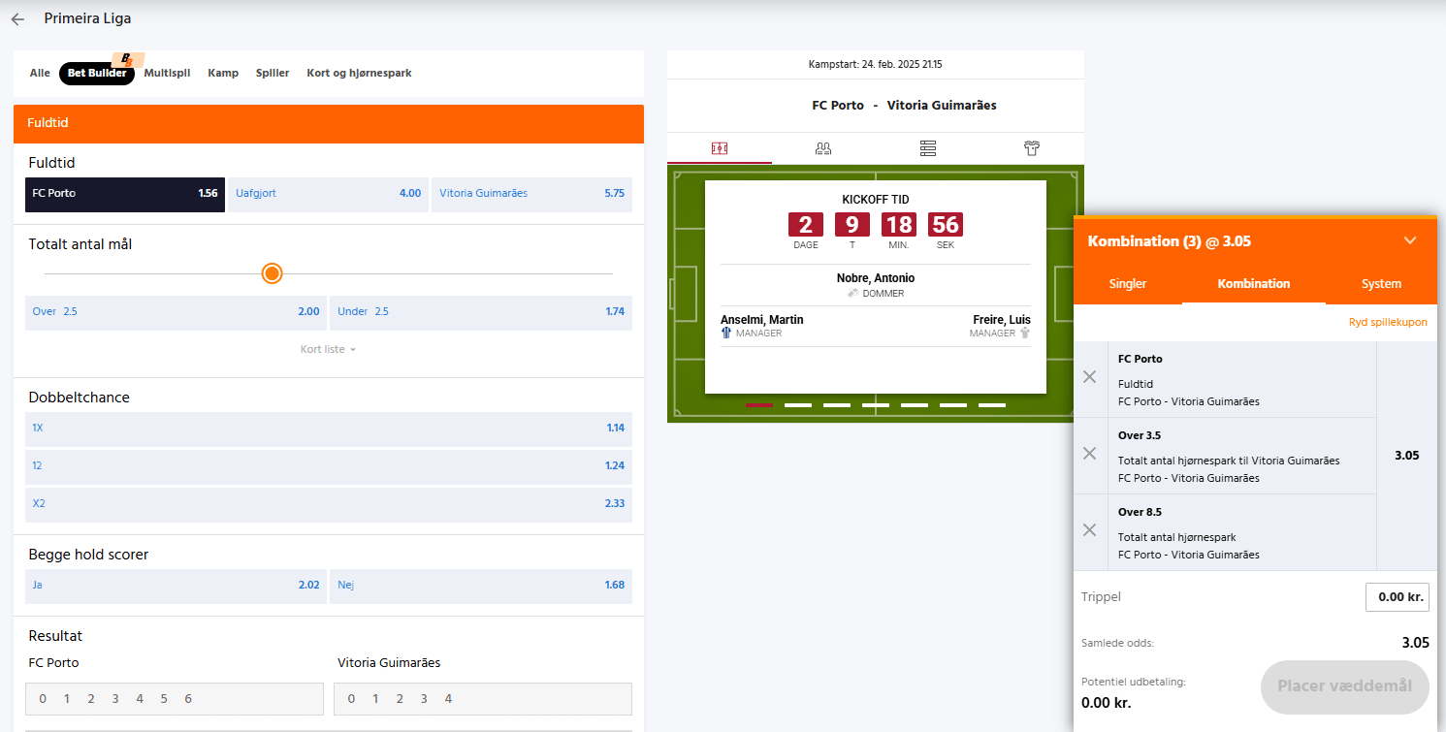Open the standings table icon tab
Image resolution: width=1446 pixels, height=732 pixels.
928,148
